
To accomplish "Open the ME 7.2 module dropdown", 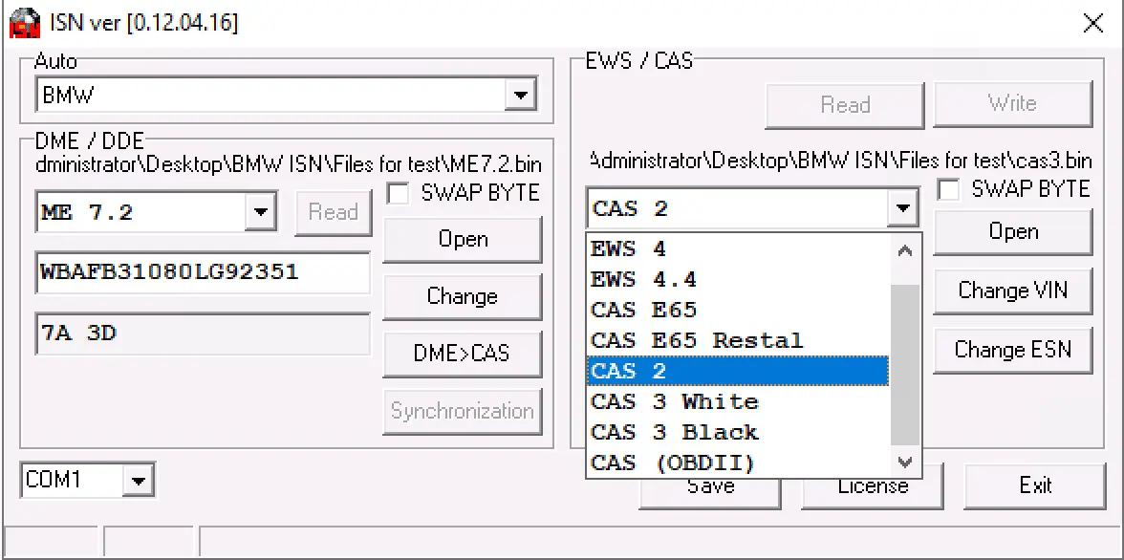I will point(260,212).
